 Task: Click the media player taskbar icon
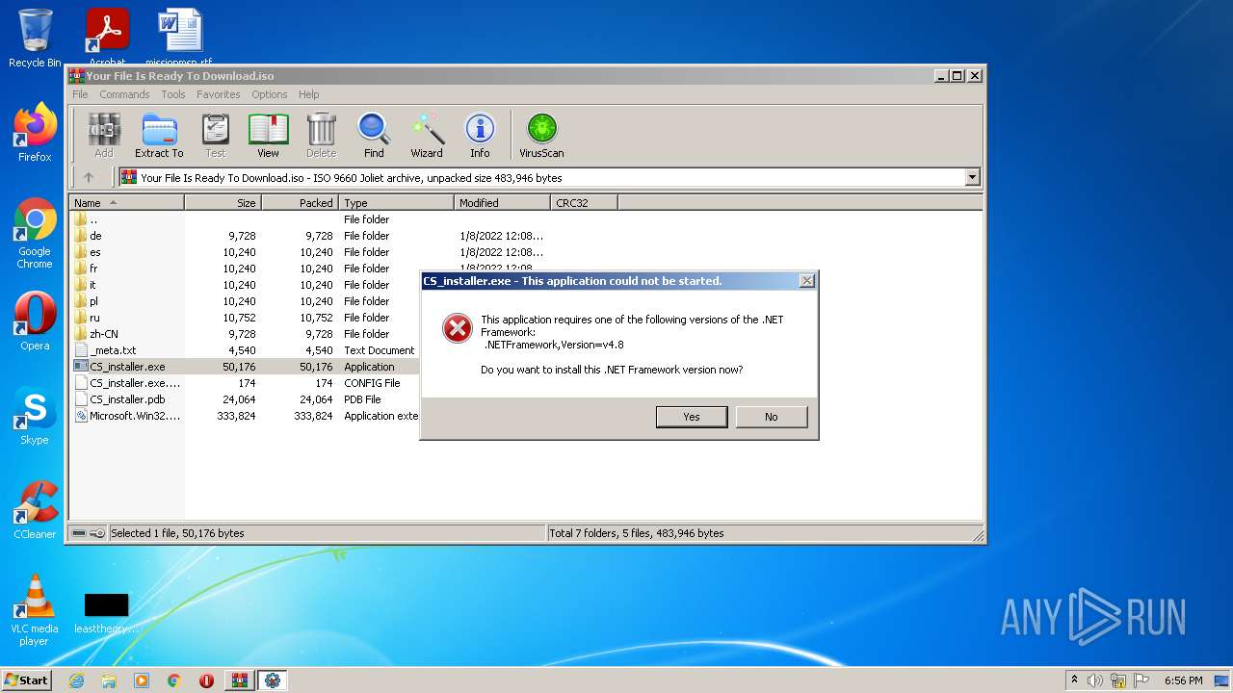pos(142,680)
